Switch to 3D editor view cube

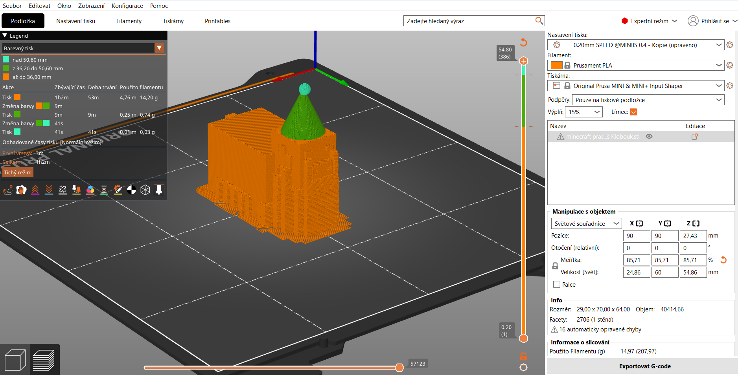point(15,360)
